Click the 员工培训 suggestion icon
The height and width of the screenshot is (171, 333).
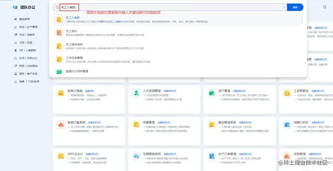(59, 33)
